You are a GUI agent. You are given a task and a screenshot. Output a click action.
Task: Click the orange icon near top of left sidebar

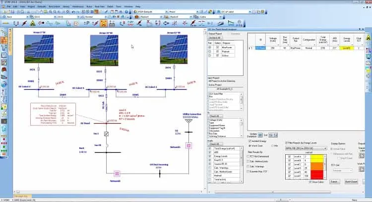pyautogui.click(x=4, y=41)
